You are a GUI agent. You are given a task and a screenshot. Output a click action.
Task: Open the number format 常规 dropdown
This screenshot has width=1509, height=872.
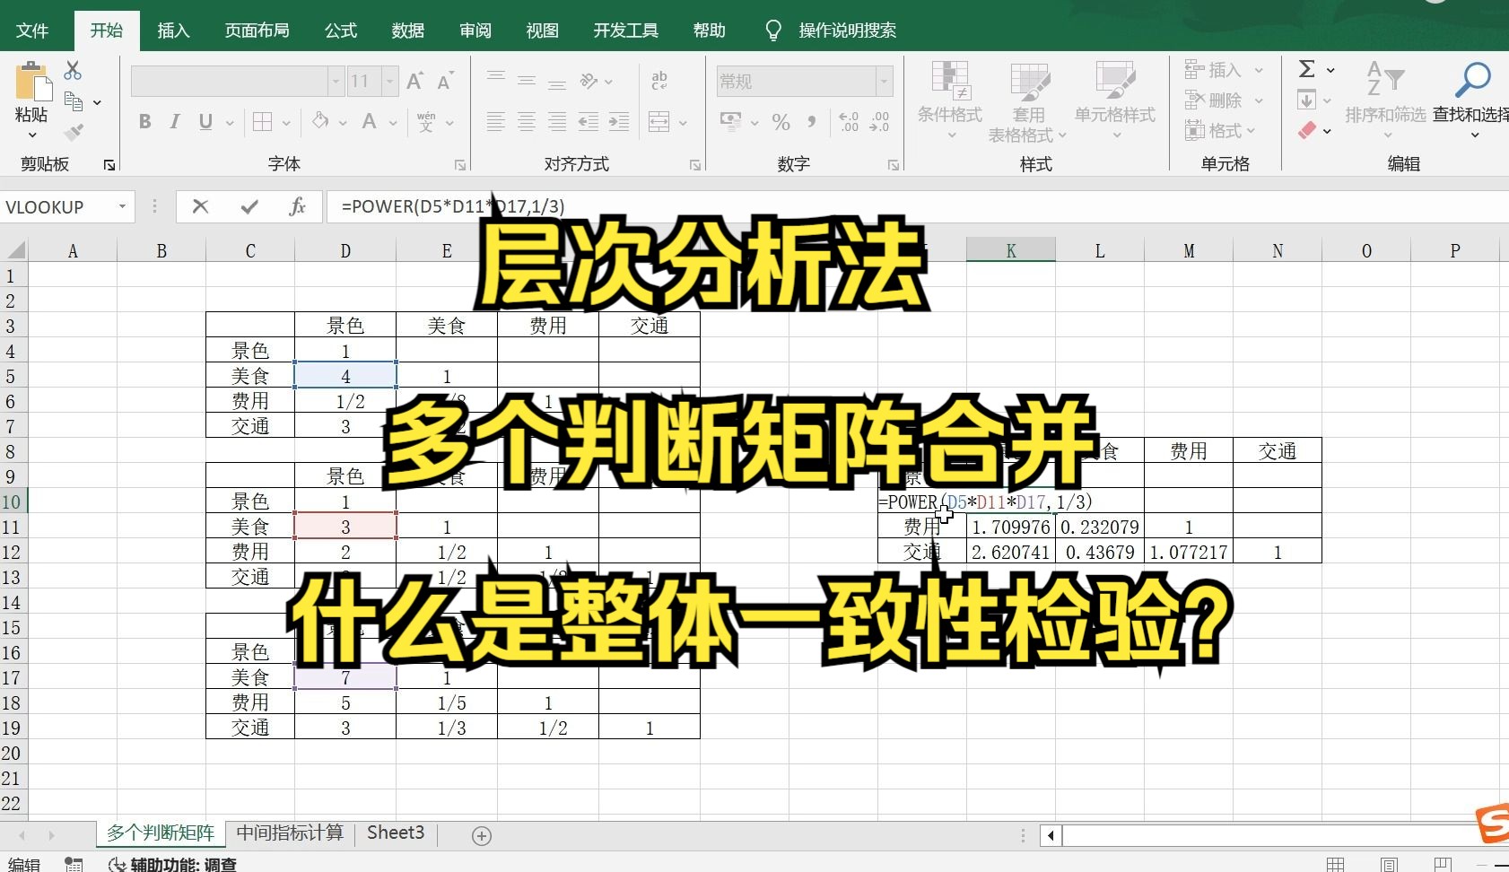884,82
